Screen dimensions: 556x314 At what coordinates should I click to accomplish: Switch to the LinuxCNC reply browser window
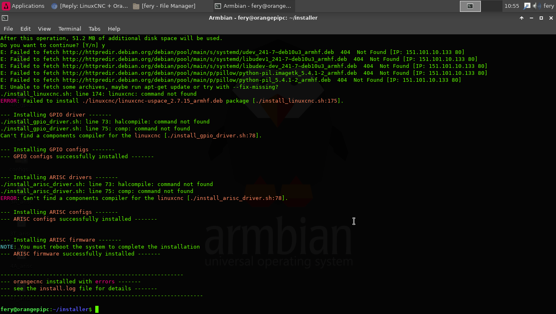tap(89, 6)
